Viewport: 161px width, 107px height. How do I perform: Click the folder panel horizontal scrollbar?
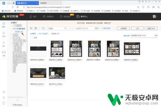(15, 97)
